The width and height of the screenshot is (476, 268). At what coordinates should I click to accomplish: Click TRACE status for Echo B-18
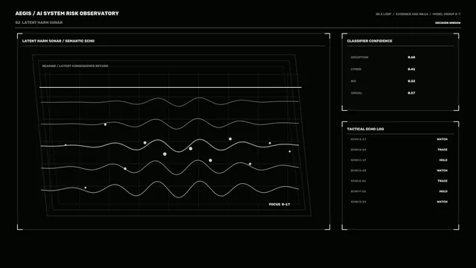(x=443, y=150)
